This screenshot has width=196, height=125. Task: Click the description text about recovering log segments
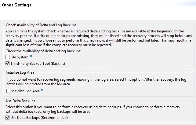[98, 82]
